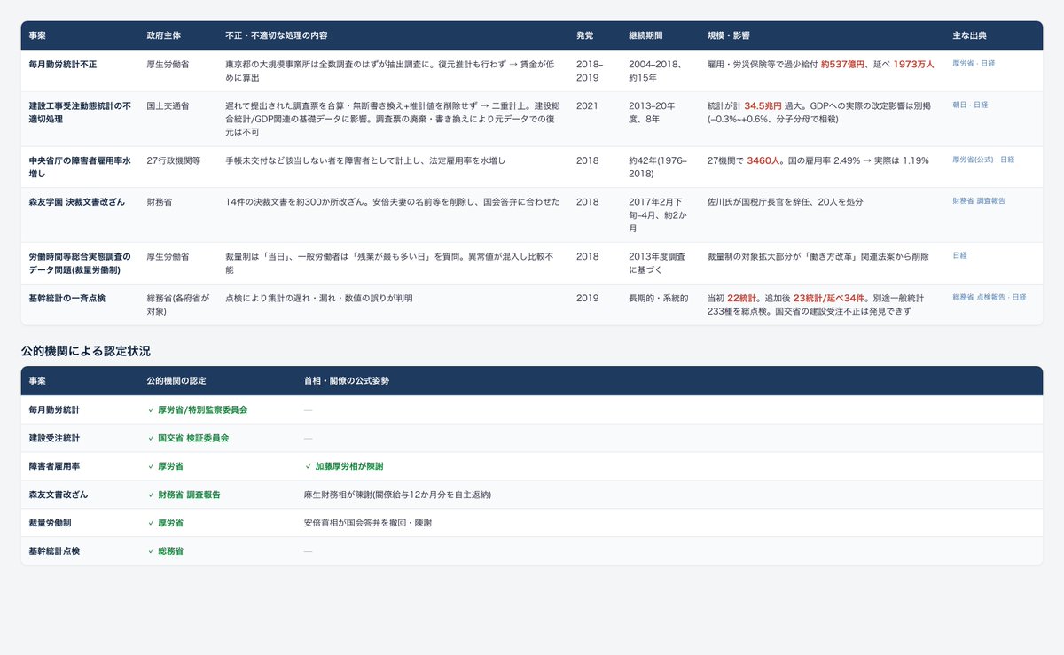This screenshot has height=655, width=1064.
Task: Click the 長期的・系統的 duration cell
Action: coord(658,298)
